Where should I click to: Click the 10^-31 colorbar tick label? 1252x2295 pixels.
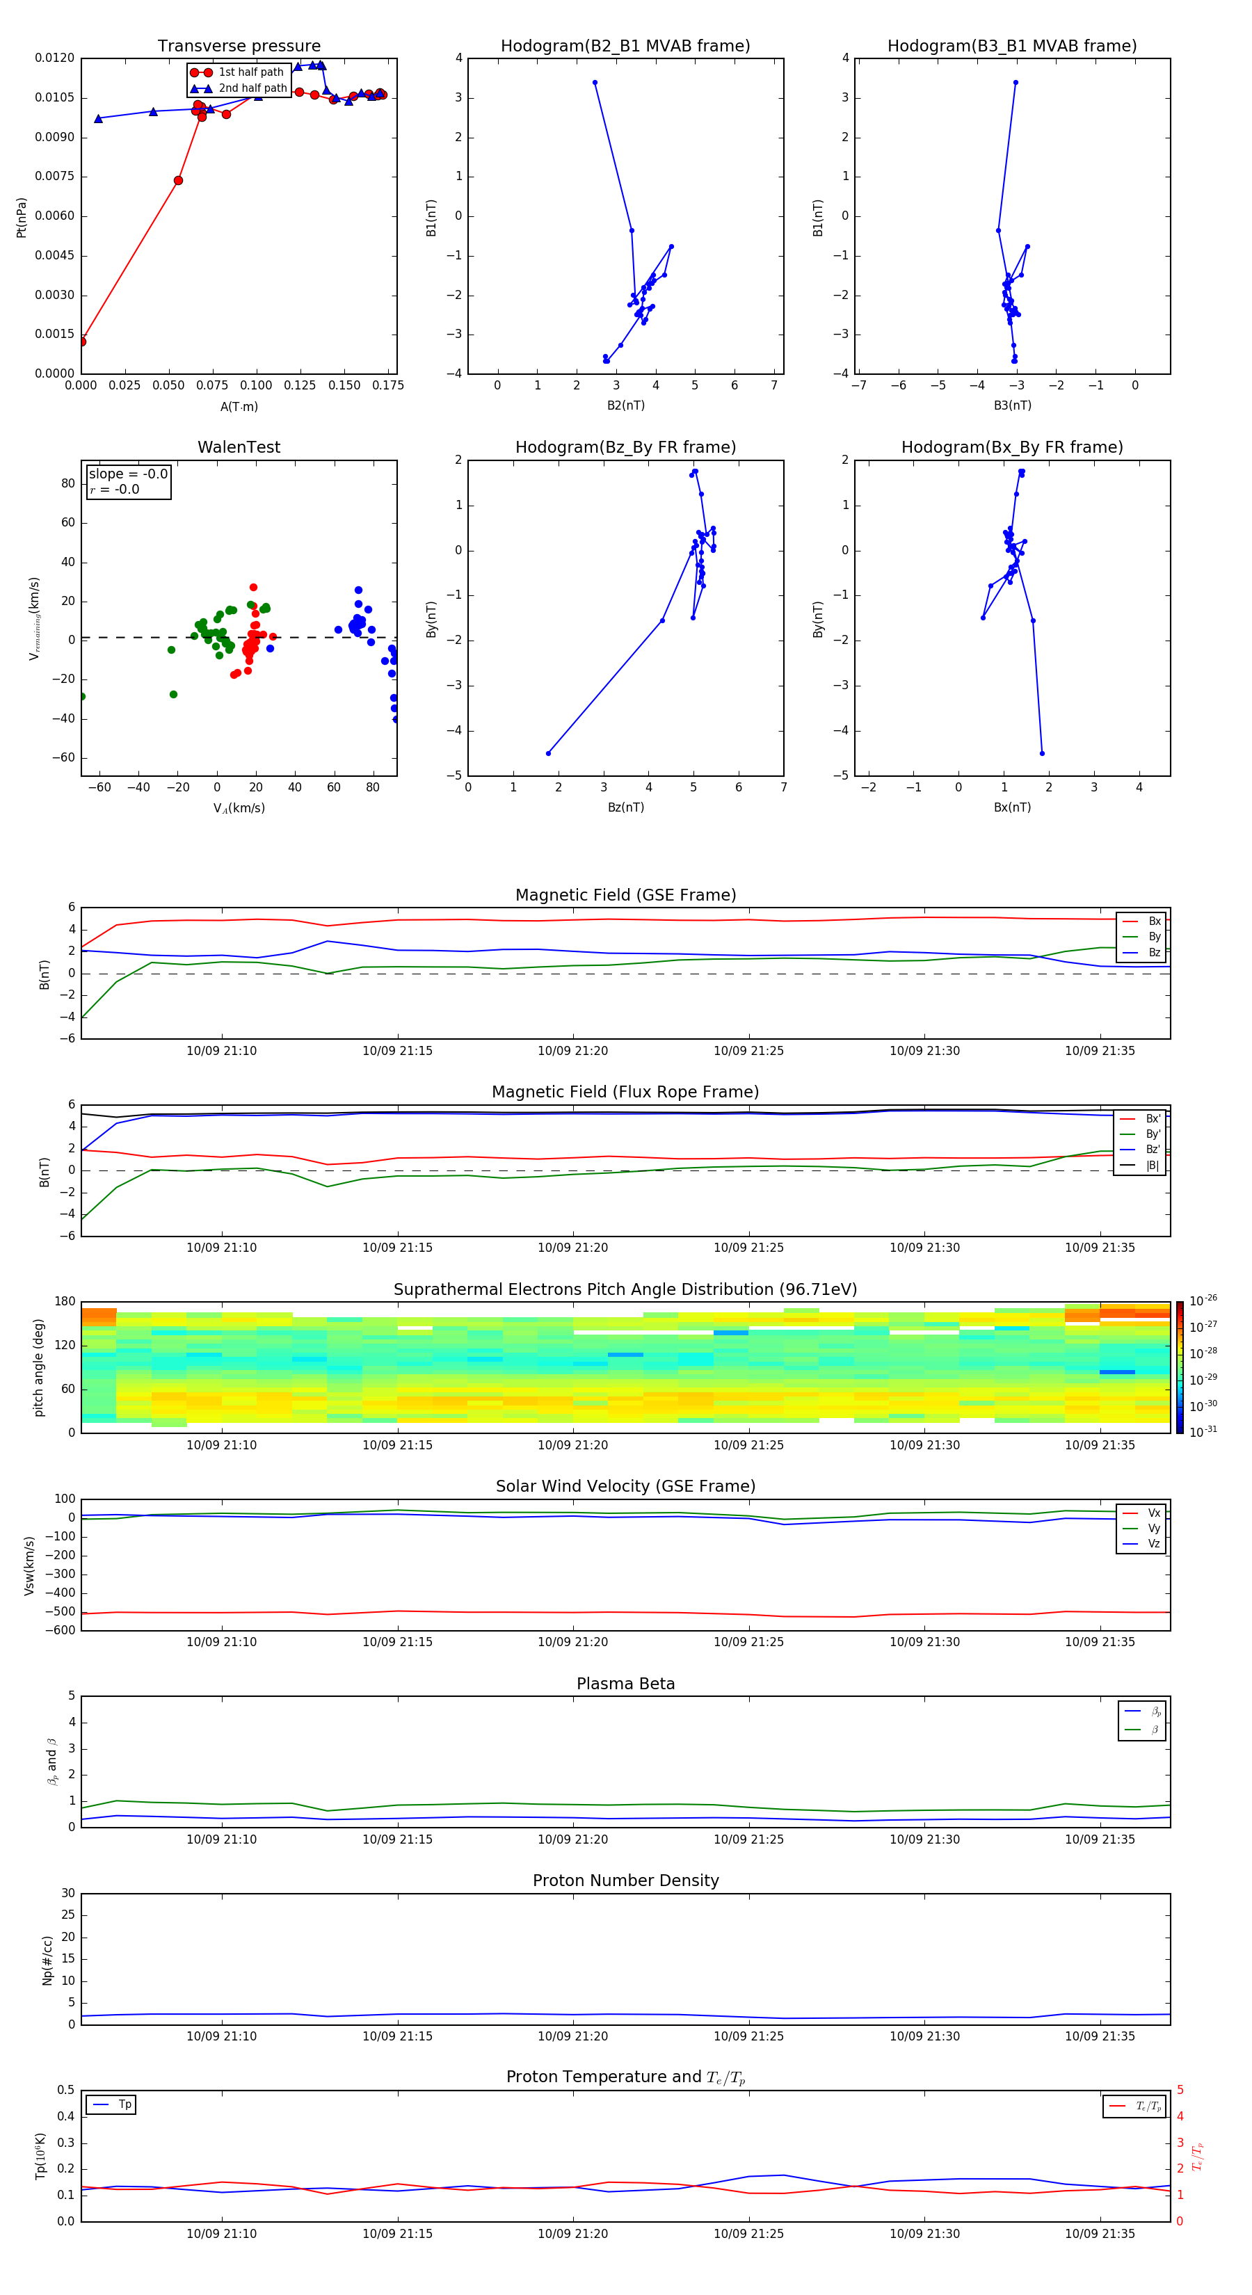pos(1203,1432)
